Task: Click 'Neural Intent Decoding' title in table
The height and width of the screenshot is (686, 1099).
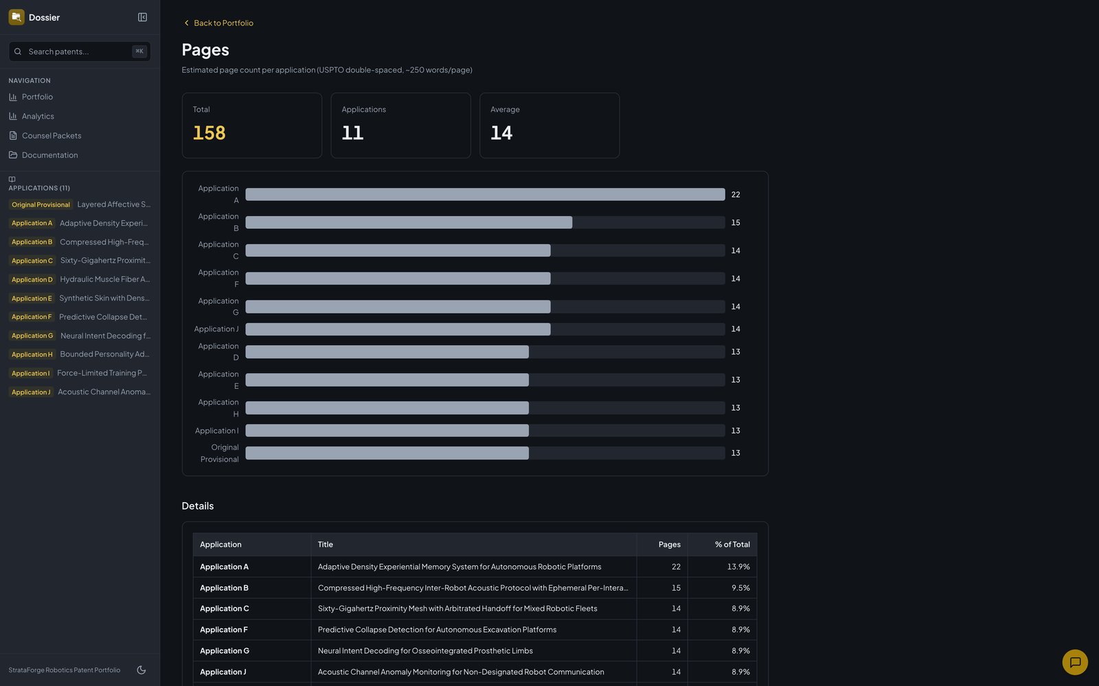Action: tap(425, 651)
